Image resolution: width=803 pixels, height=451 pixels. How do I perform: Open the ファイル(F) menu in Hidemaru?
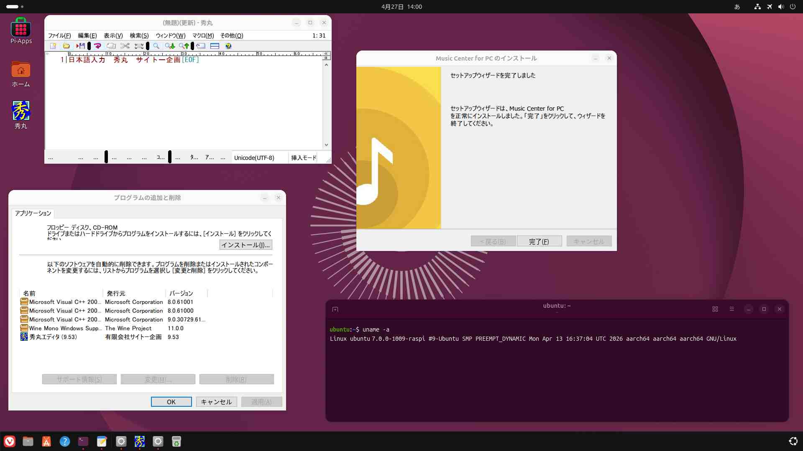59,35
